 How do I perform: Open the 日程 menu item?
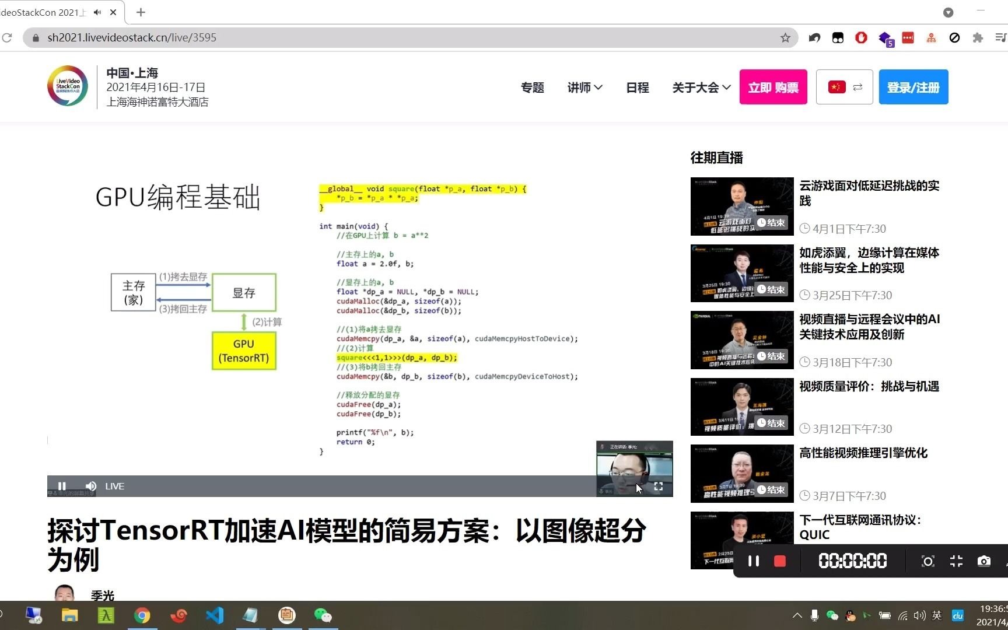pyautogui.click(x=637, y=87)
